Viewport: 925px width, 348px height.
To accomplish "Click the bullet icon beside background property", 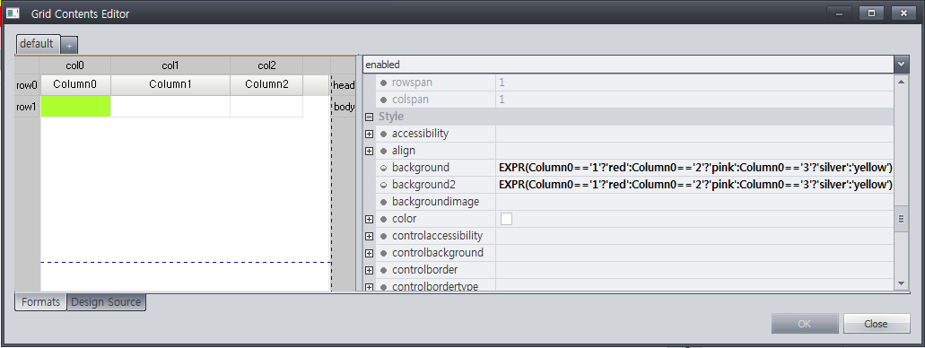I will [x=383, y=168].
